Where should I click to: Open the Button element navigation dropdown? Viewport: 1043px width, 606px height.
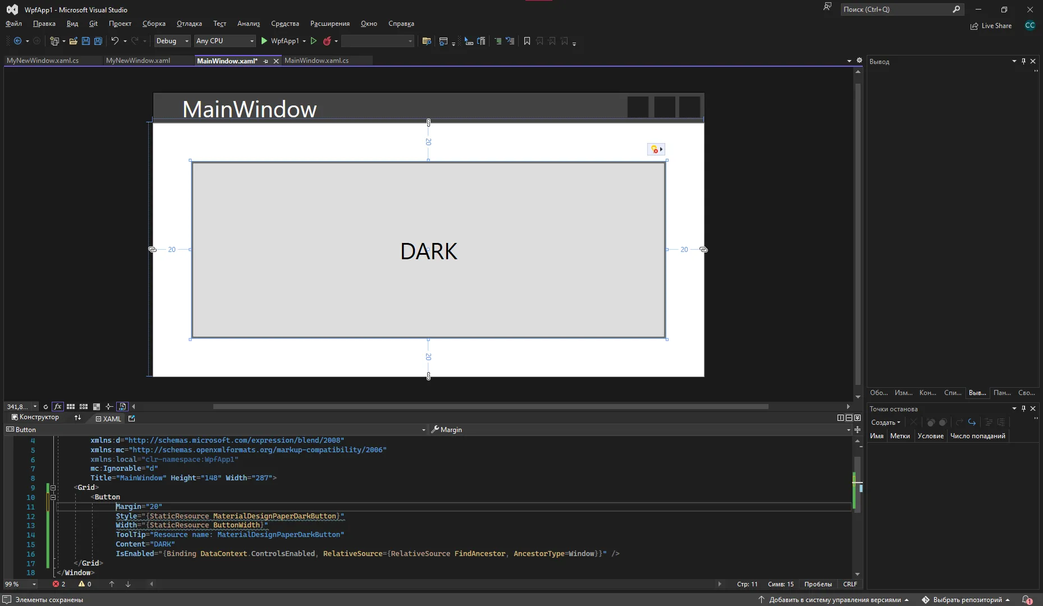tap(423, 430)
